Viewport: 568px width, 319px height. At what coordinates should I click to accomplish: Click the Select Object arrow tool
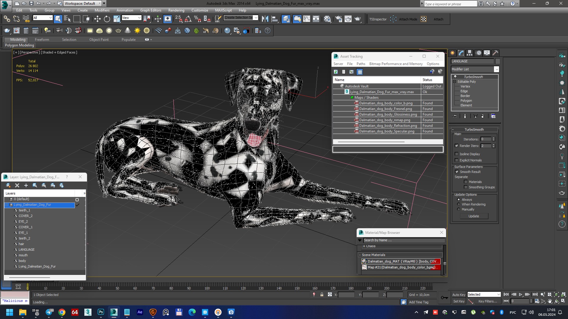(x=58, y=19)
